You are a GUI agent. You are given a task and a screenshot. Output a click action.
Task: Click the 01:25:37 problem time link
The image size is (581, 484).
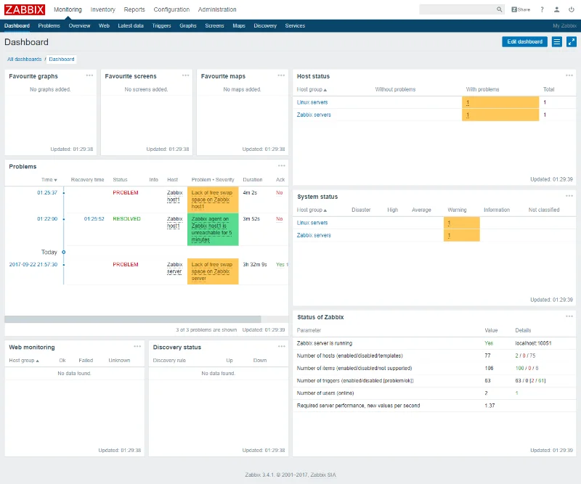click(x=47, y=192)
